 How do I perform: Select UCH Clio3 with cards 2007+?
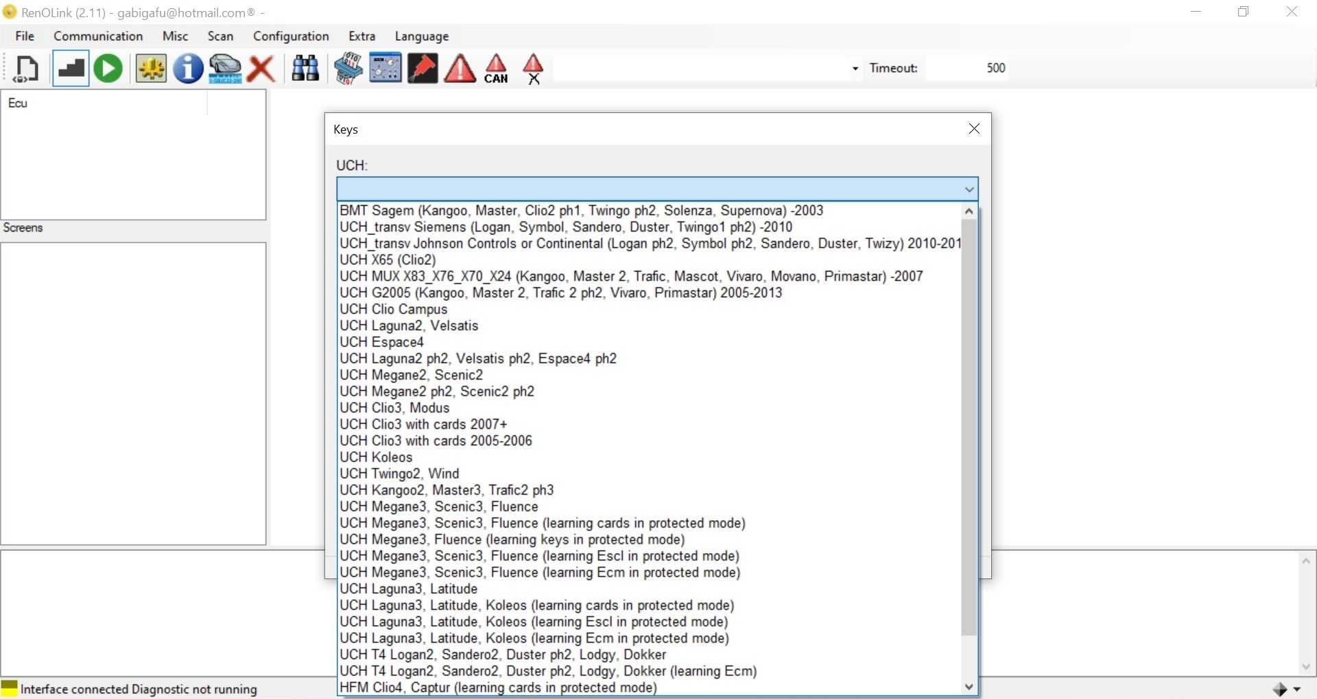point(650,424)
